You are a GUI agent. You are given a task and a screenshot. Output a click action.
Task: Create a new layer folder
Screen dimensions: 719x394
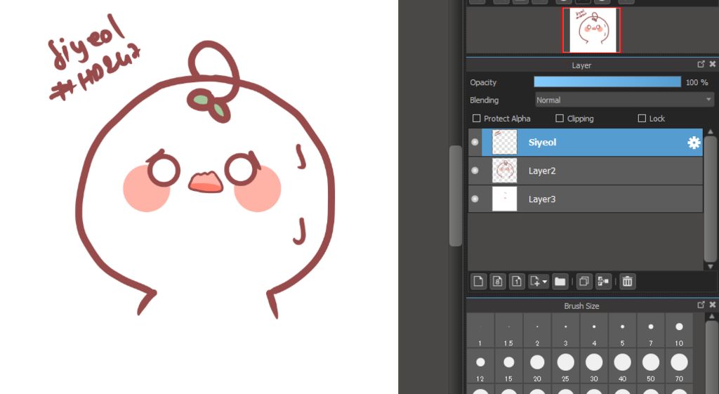560,281
